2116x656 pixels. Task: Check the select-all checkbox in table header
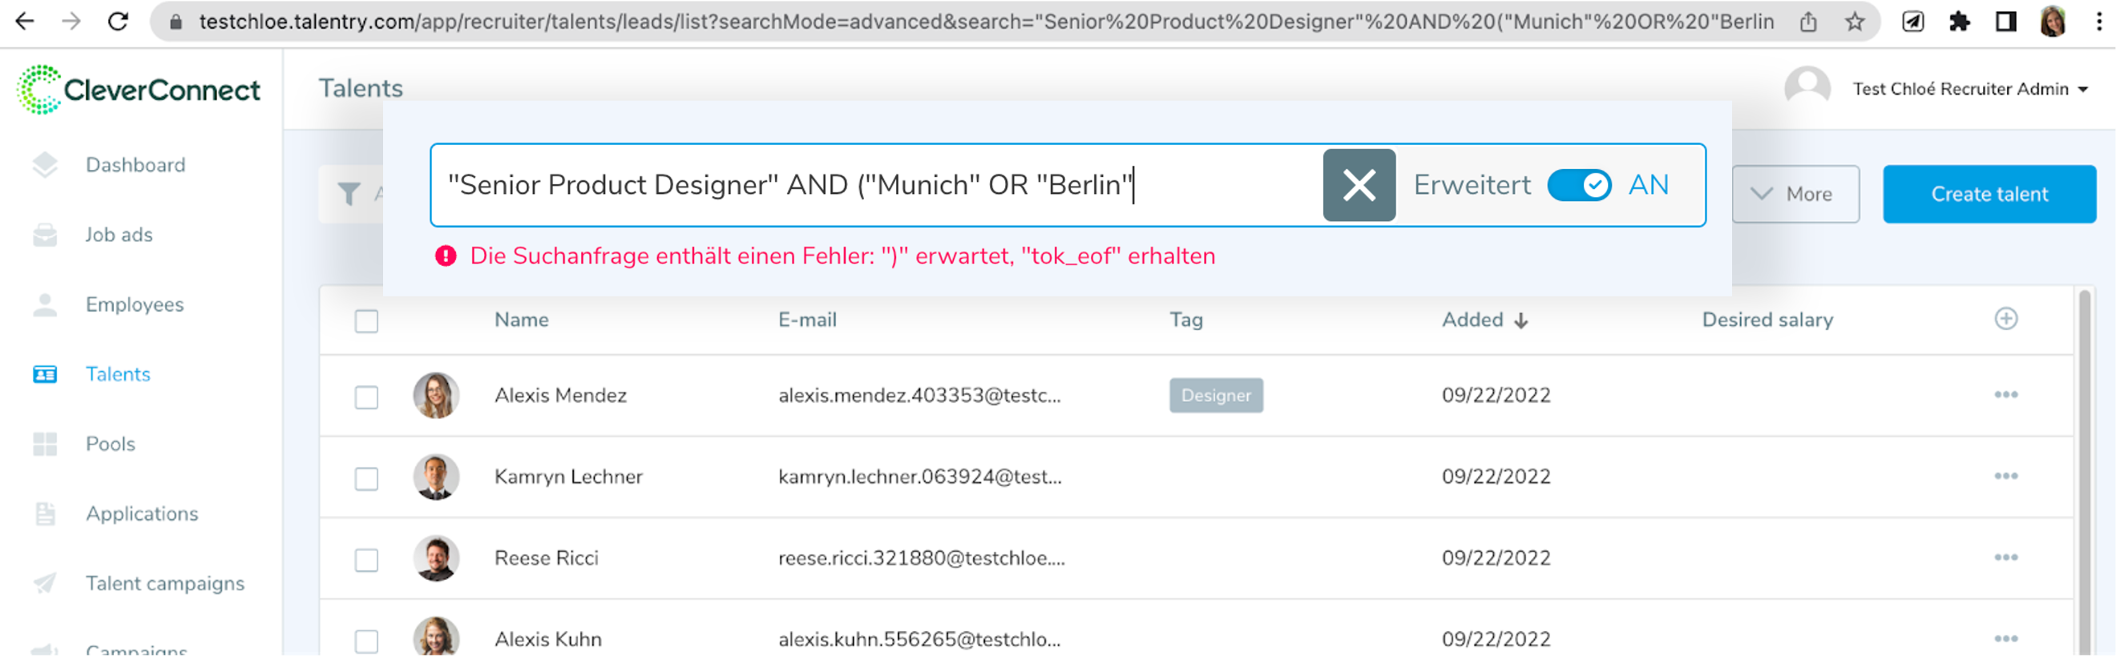point(366,320)
